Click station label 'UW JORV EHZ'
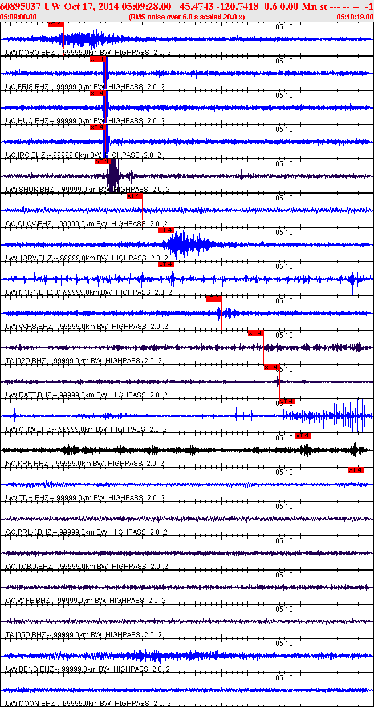Screen dimensions: 374x707 (x=28, y=258)
